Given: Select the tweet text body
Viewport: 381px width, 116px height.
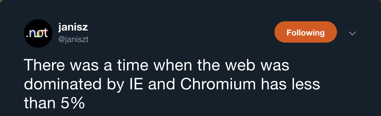Looking at the screenshot, I should click(x=172, y=84).
